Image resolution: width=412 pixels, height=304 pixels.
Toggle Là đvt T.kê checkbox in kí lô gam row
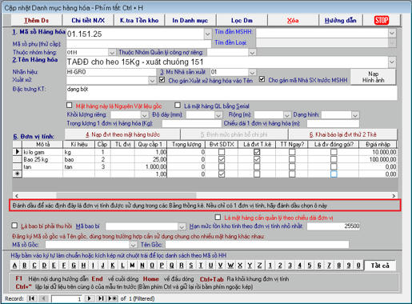(257, 152)
